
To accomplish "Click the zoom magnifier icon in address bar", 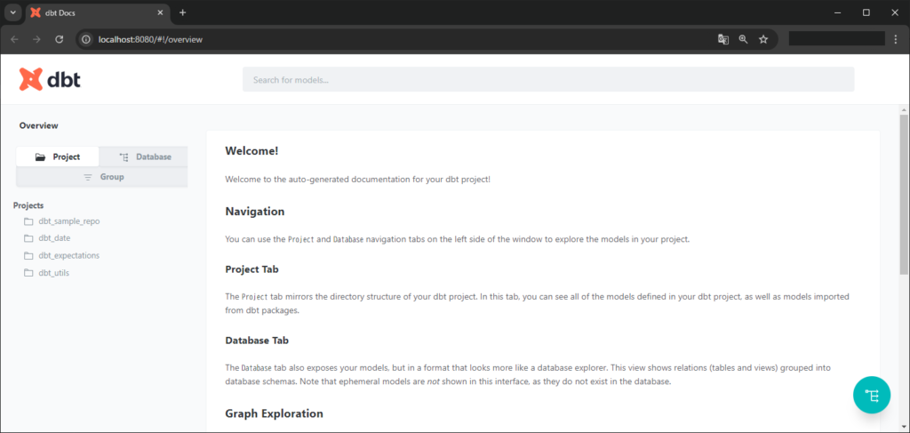I will click(x=743, y=39).
